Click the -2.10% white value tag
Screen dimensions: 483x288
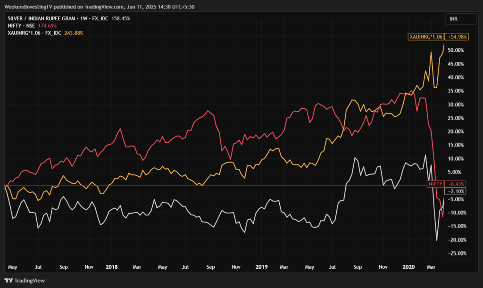coord(455,191)
